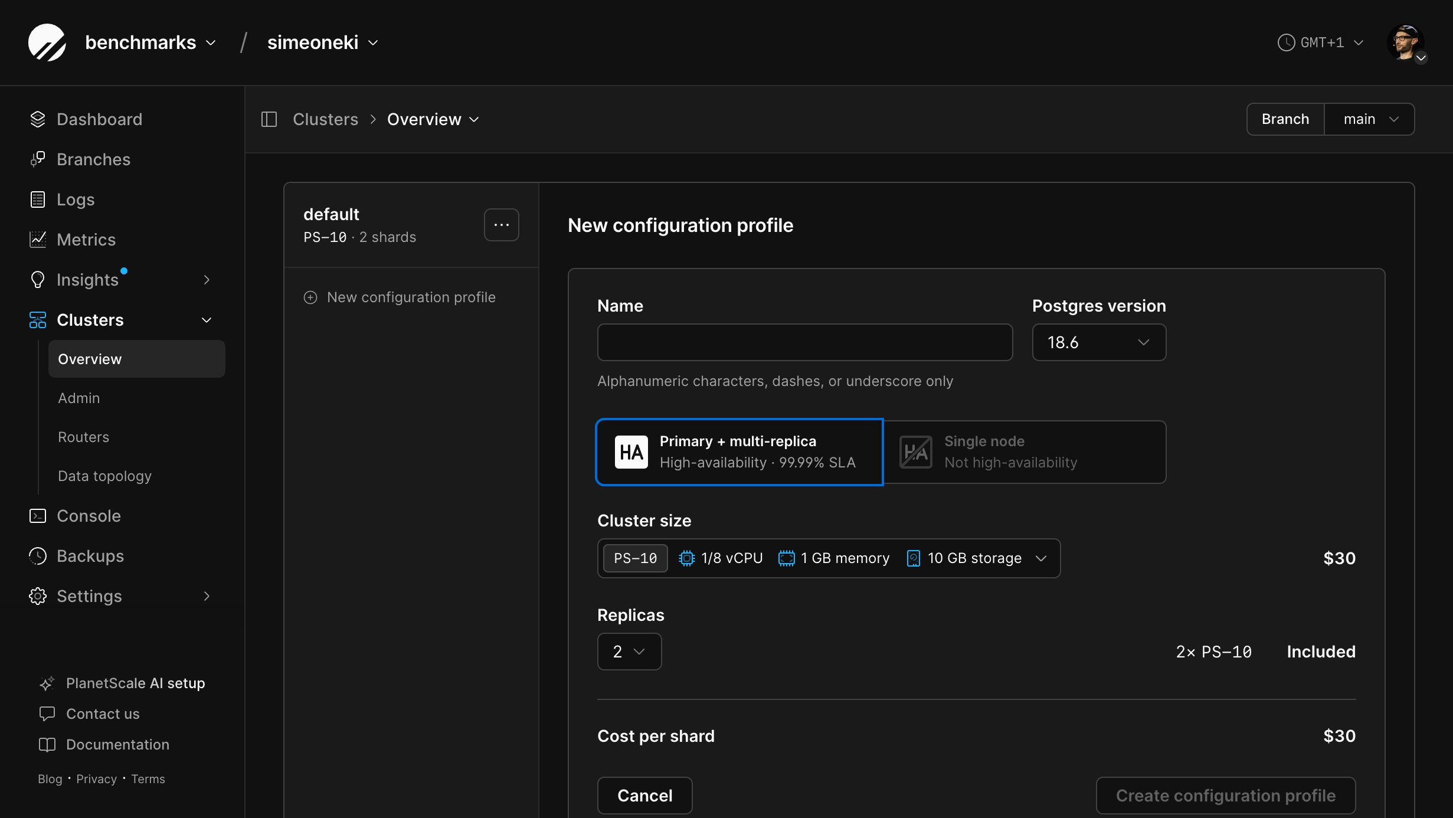Click the Privacy footer link
This screenshot has height=818, width=1453.
(96, 779)
